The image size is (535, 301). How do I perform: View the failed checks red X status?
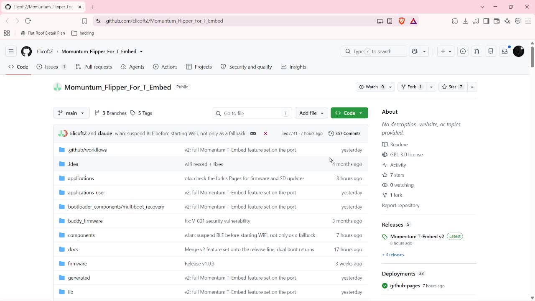(x=265, y=133)
